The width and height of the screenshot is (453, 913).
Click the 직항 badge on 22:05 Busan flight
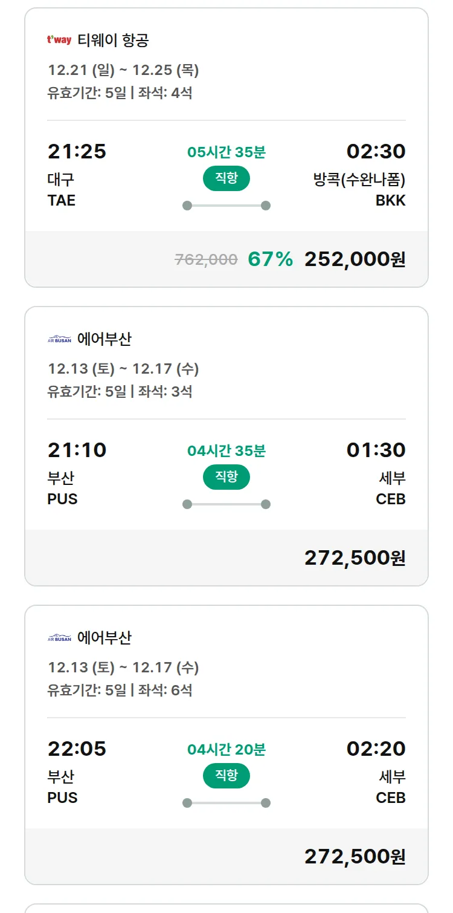(226, 776)
